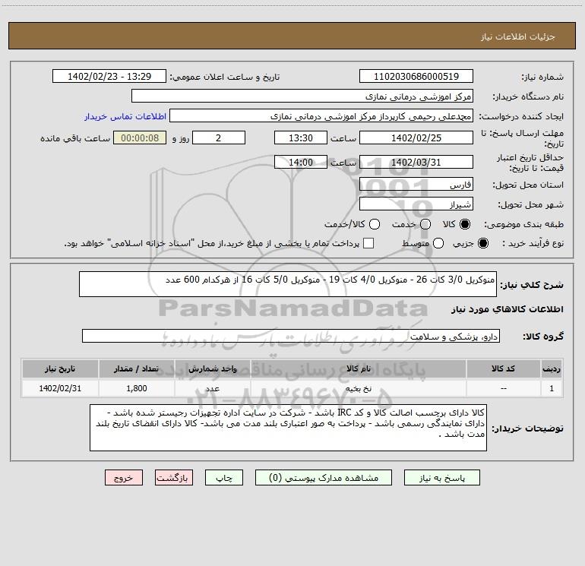This screenshot has height=566, width=585.
Task: Select the 'کالا' radio button
Action: (x=465, y=225)
